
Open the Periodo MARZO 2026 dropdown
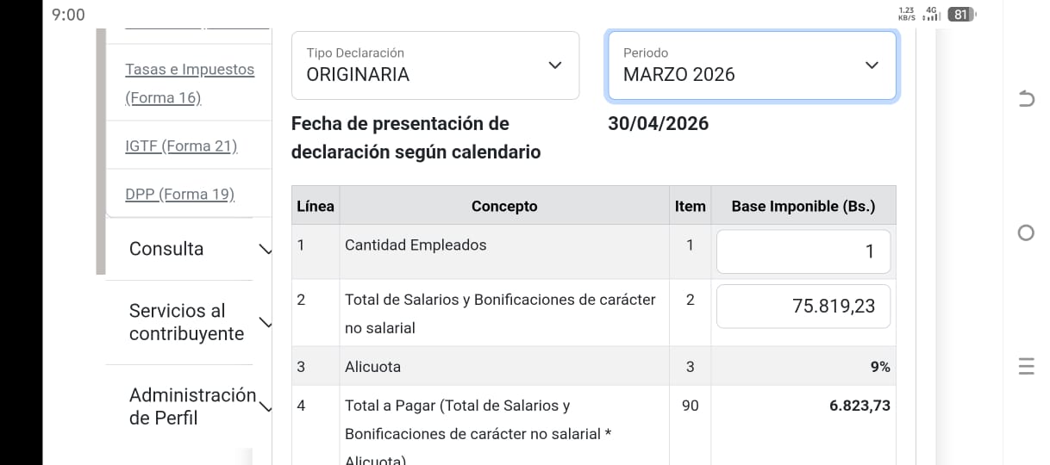[x=752, y=65]
